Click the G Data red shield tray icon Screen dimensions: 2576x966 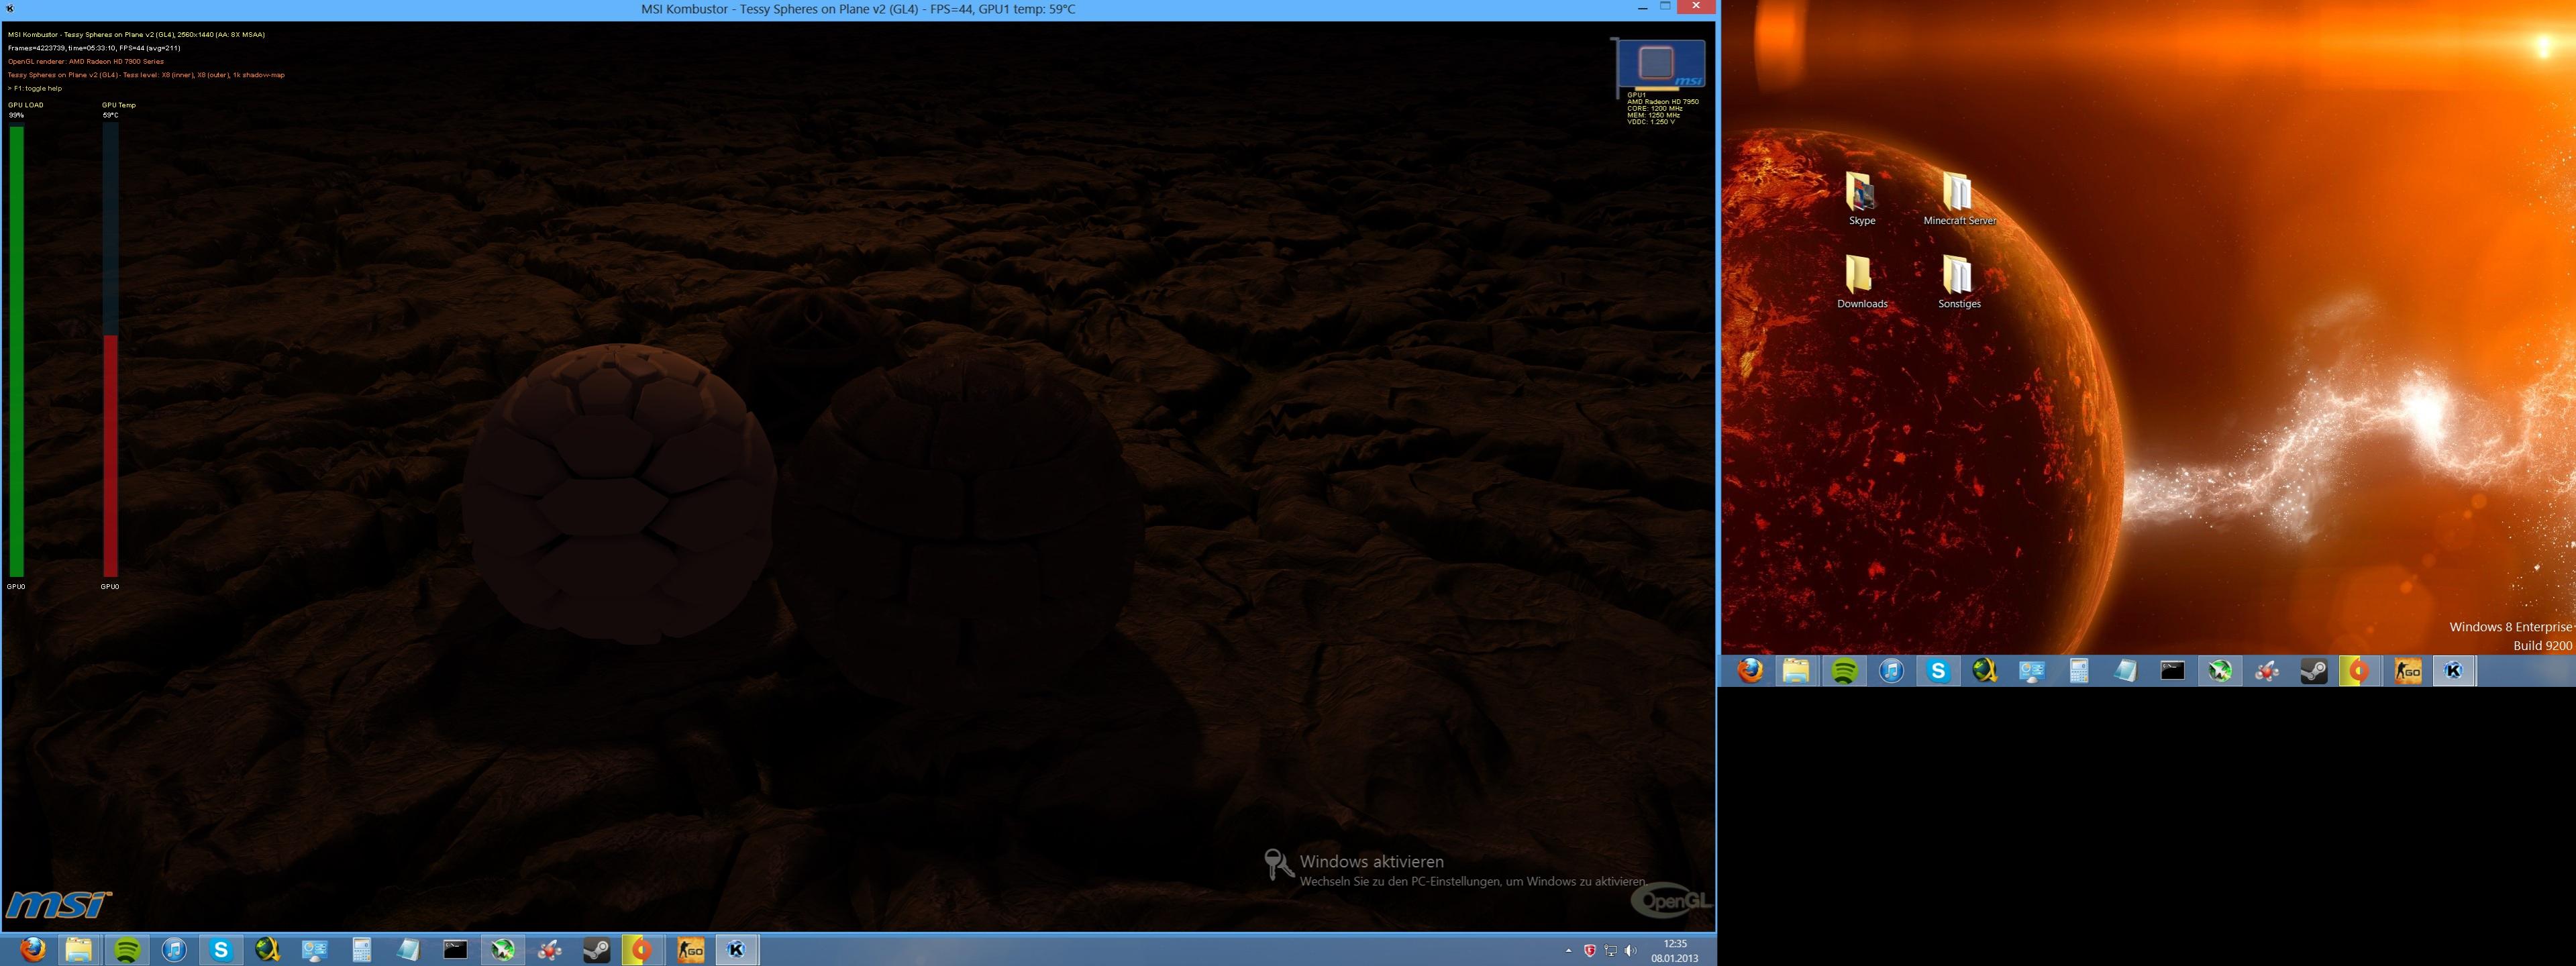pos(1589,951)
